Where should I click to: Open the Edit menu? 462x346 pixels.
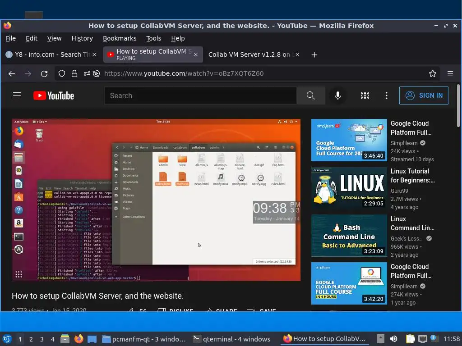coord(32,38)
